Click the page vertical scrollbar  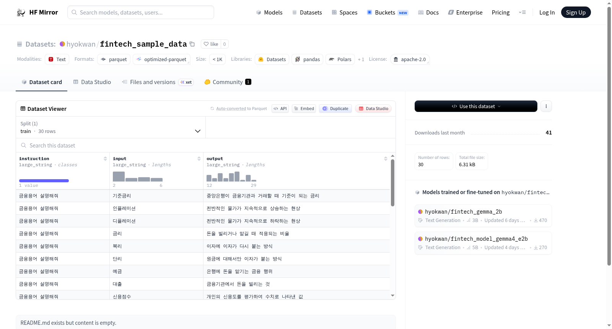coord(609,136)
